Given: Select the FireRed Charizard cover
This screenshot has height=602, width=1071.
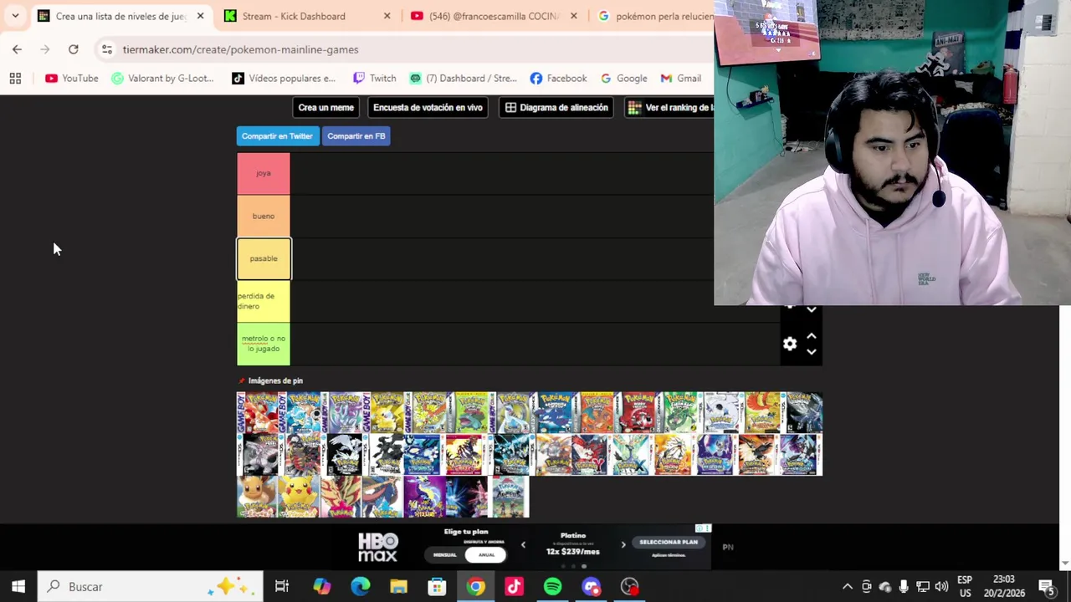Looking at the screenshot, I should click(592, 413).
